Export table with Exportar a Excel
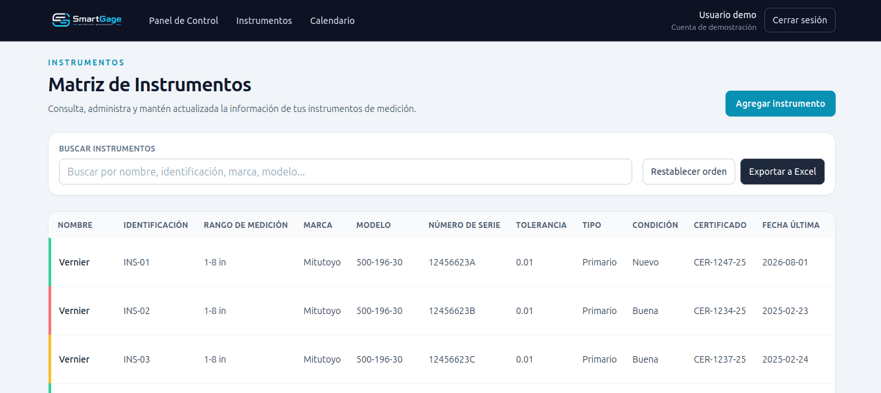The height and width of the screenshot is (393, 881). 782,172
